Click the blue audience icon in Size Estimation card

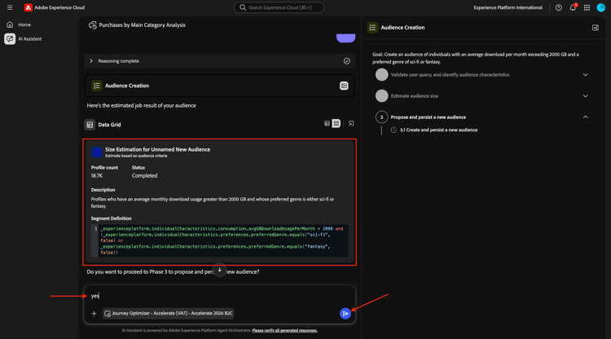pos(97,152)
